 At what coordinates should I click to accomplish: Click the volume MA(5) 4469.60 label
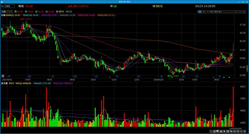(x=23, y=83)
